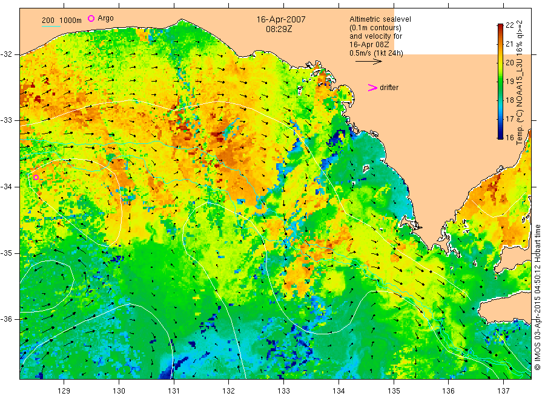The width and height of the screenshot is (545, 399).
Task: Click the longitude axis label 134
Action: click(x=339, y=391)
